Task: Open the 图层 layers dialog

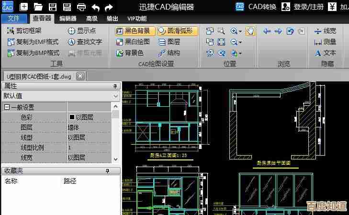Action: pyautogui.click(x=169, y=42)
